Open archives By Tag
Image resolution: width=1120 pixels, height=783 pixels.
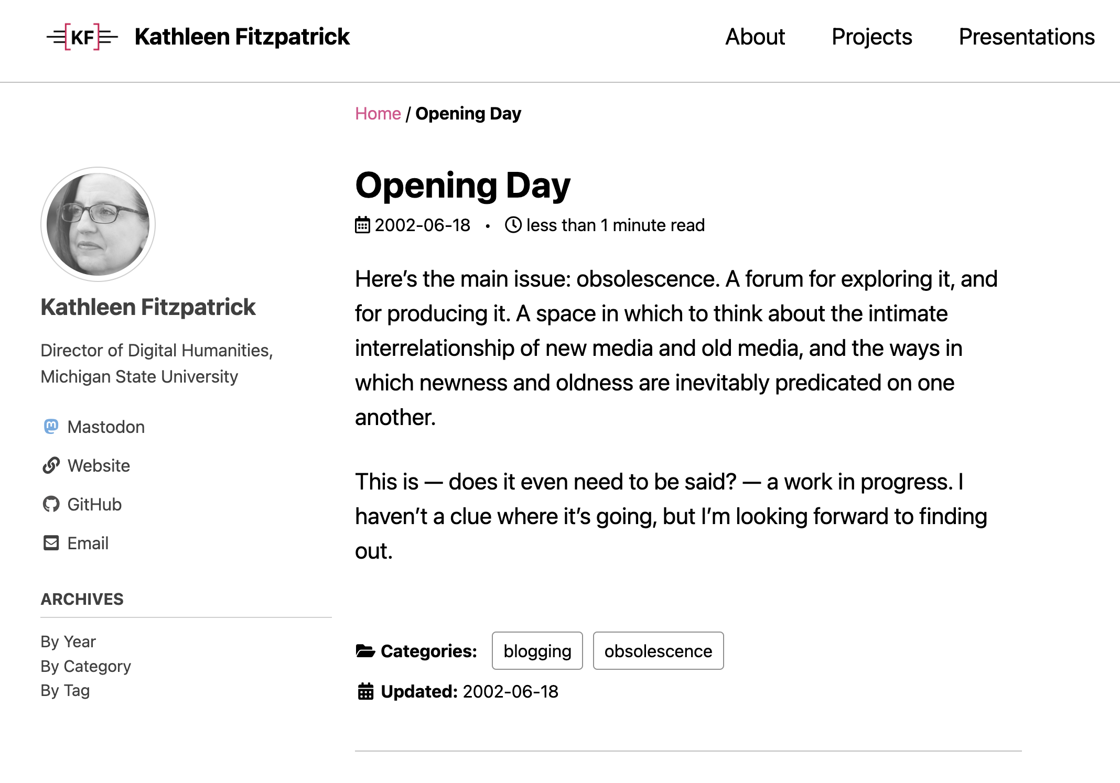point(65,690)
